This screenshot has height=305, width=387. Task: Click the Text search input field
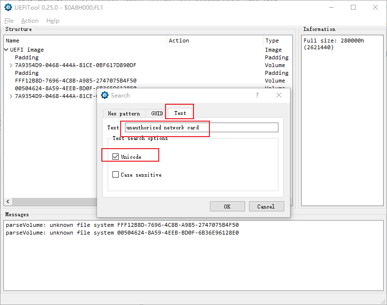pyautogui.click(x=201, y=127)
